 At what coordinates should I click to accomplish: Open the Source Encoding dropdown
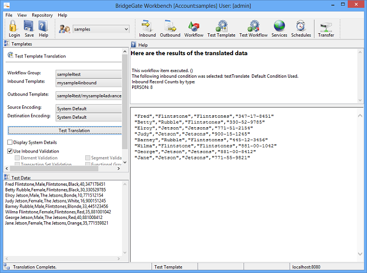pos(89,109)
